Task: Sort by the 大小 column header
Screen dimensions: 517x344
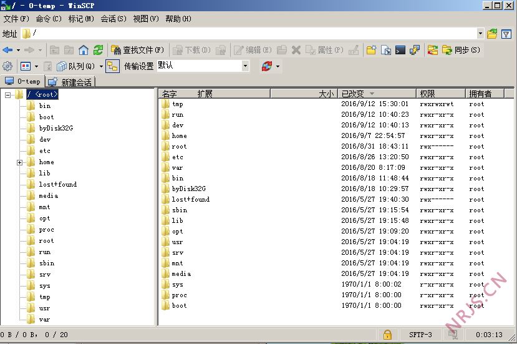Action: click(x=304, y=94)
